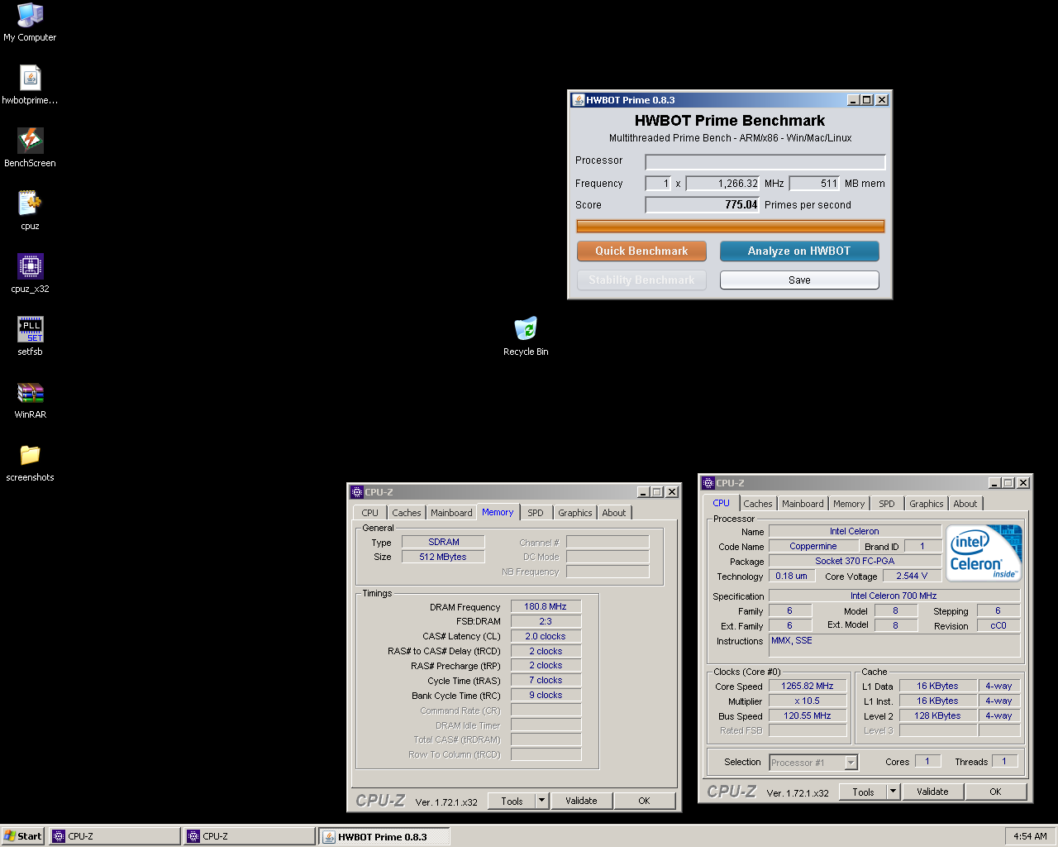Save the HWBOT Prime result
1058x847 pixels.
coord(799,280)
